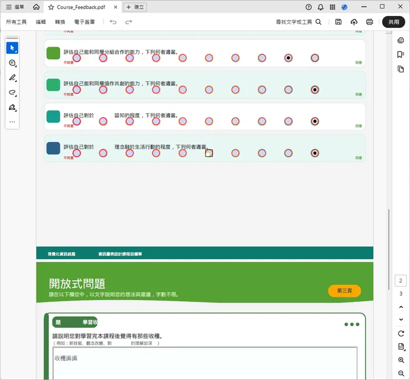Click the 尋找文字或工具 search box
410x380 pixels.
299,22
